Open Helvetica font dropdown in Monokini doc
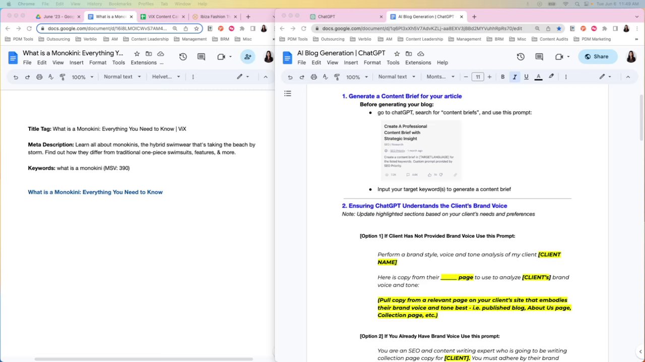645x362 pixels. pyautogui.click(x=166, y=77)
